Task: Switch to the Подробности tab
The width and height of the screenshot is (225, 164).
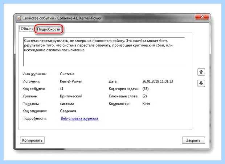Action: 49,29
